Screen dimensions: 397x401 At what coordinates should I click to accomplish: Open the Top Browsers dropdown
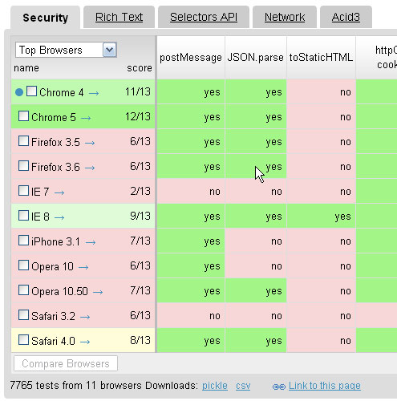(x=66, y=50)
